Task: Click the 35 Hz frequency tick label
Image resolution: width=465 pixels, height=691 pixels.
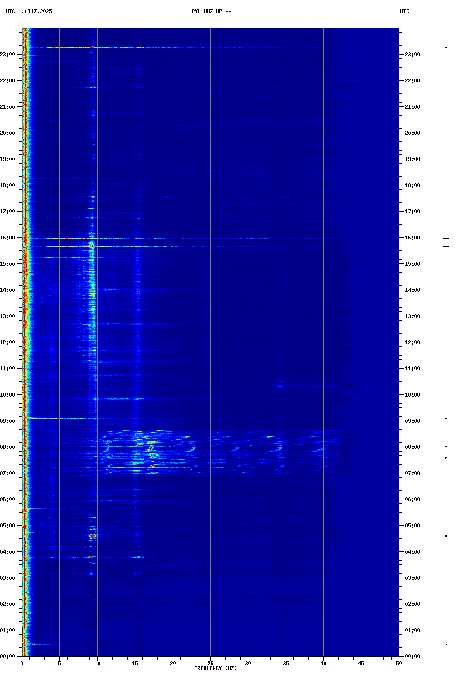Action: pyautogui.click(x=286, y=664)
